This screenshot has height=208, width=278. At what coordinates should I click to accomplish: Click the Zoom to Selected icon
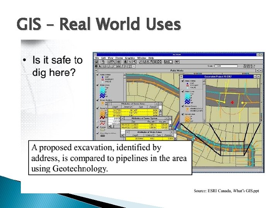tap(151, 62)
